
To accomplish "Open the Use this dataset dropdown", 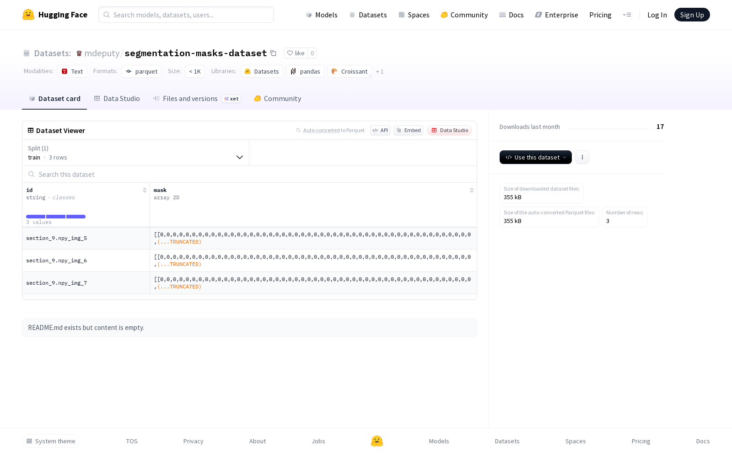I will [x=536, y=157].
